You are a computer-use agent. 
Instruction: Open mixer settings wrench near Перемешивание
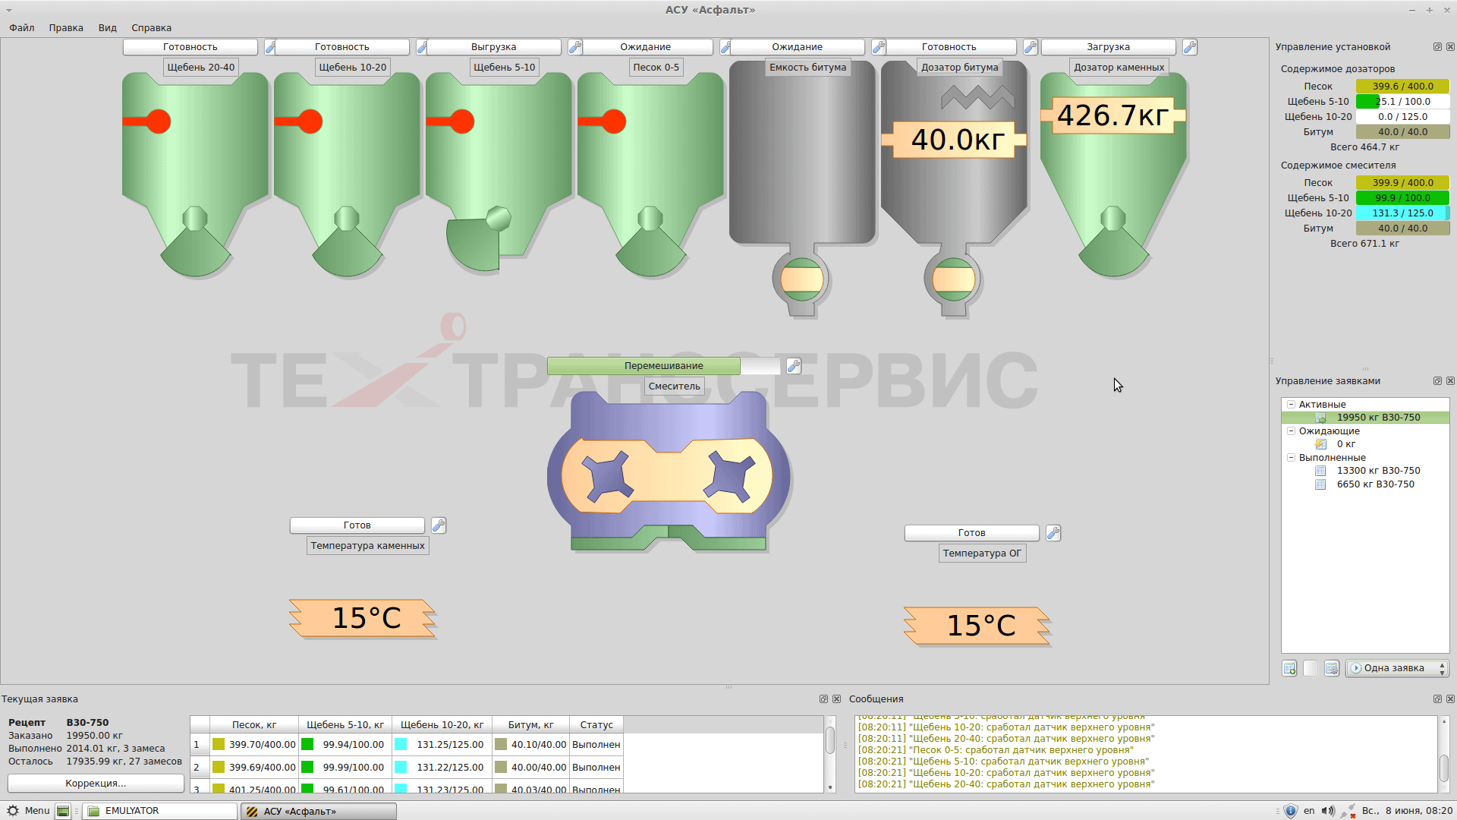[x=793, y=366]
